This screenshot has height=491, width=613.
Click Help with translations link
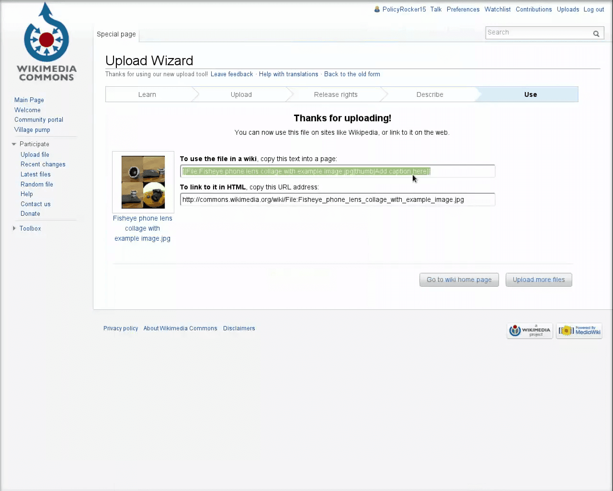tap(289, 74)
